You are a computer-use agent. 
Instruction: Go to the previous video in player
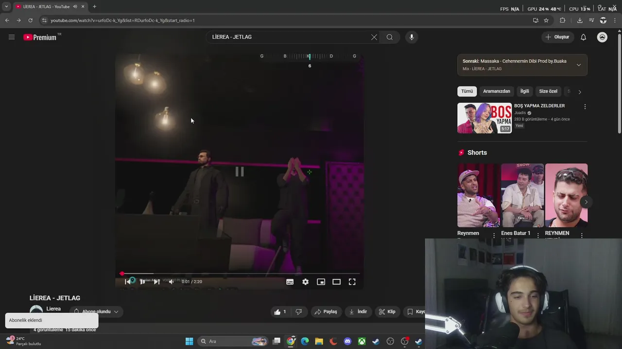(x=128, y=282)
